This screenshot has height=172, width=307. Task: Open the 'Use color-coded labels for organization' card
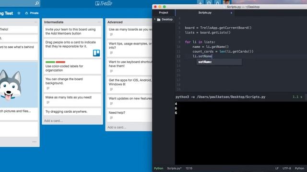72,67
